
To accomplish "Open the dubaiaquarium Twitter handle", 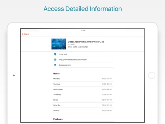I will (x=65, y=65).
